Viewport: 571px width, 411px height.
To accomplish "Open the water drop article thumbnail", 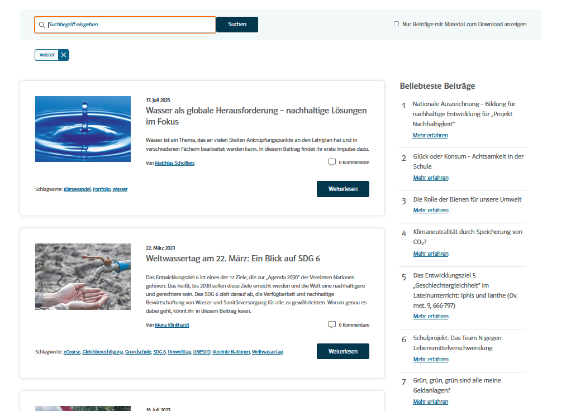I will click(83, 129).
